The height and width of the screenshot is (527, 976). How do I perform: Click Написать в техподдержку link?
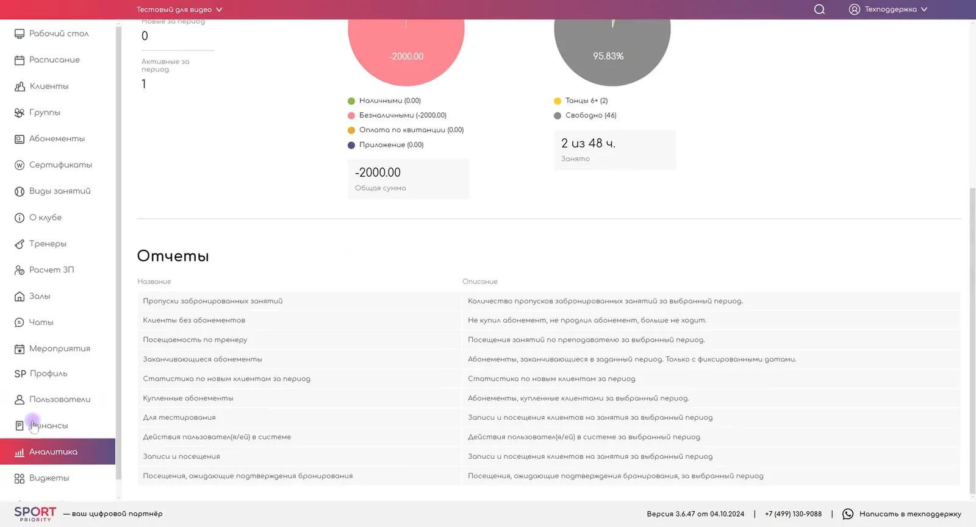[x=910, y=514]
